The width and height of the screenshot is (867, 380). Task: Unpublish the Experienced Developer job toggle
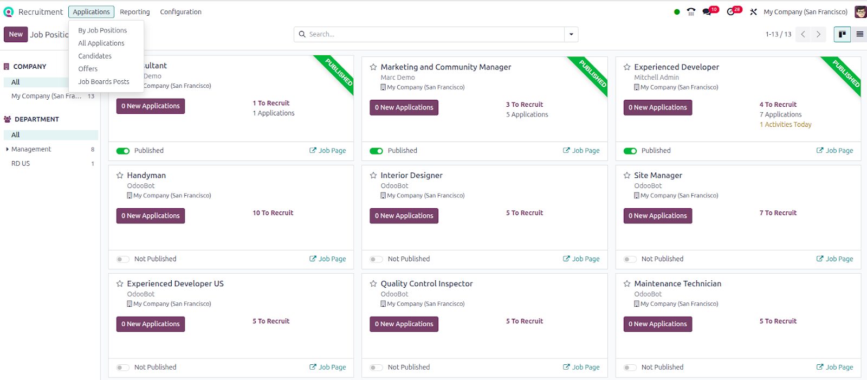click(x=630, y=151)
